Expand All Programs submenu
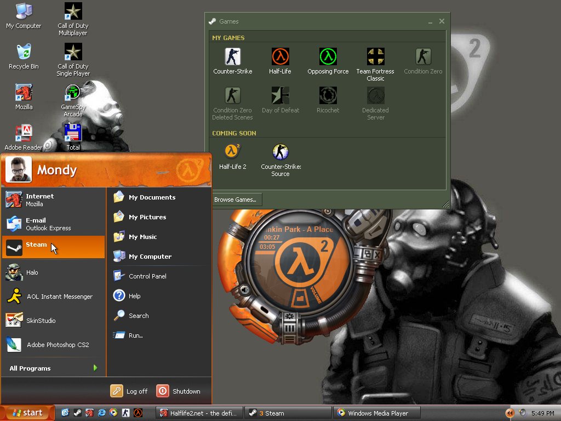This screenshot has width=561, height=421. pos(53,368)
